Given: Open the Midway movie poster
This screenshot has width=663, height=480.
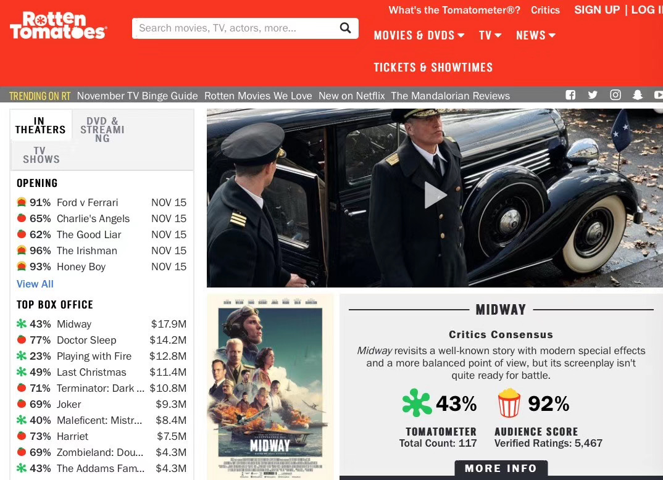Looking at the screenshot, I should click(x=270, y=386).
